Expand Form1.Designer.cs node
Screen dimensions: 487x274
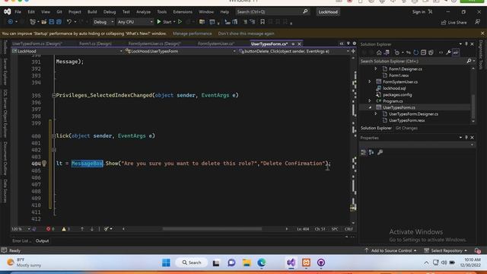[x=375, y=68]
